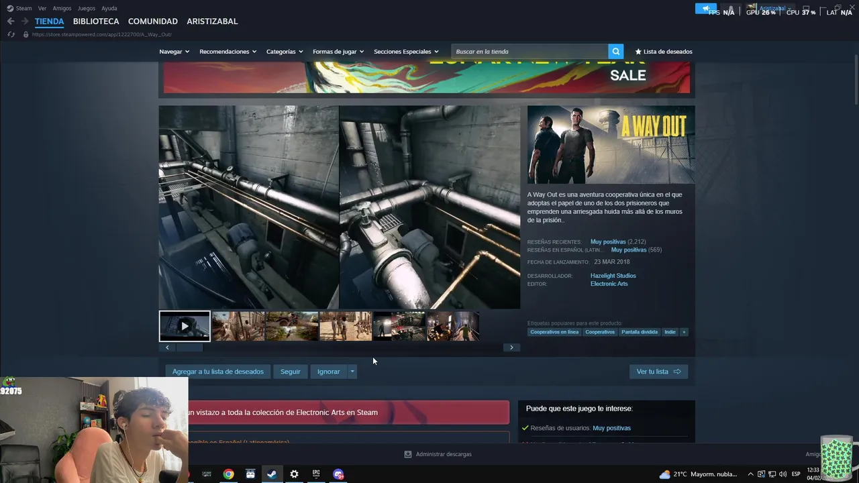This screenshot has height=483, width=859.
Task: Click Administrar descargas text
Action: coord(444,454)
